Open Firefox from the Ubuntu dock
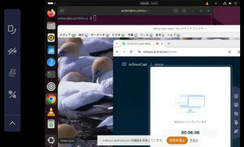This screenshot has width=244, height=147. 51,13
